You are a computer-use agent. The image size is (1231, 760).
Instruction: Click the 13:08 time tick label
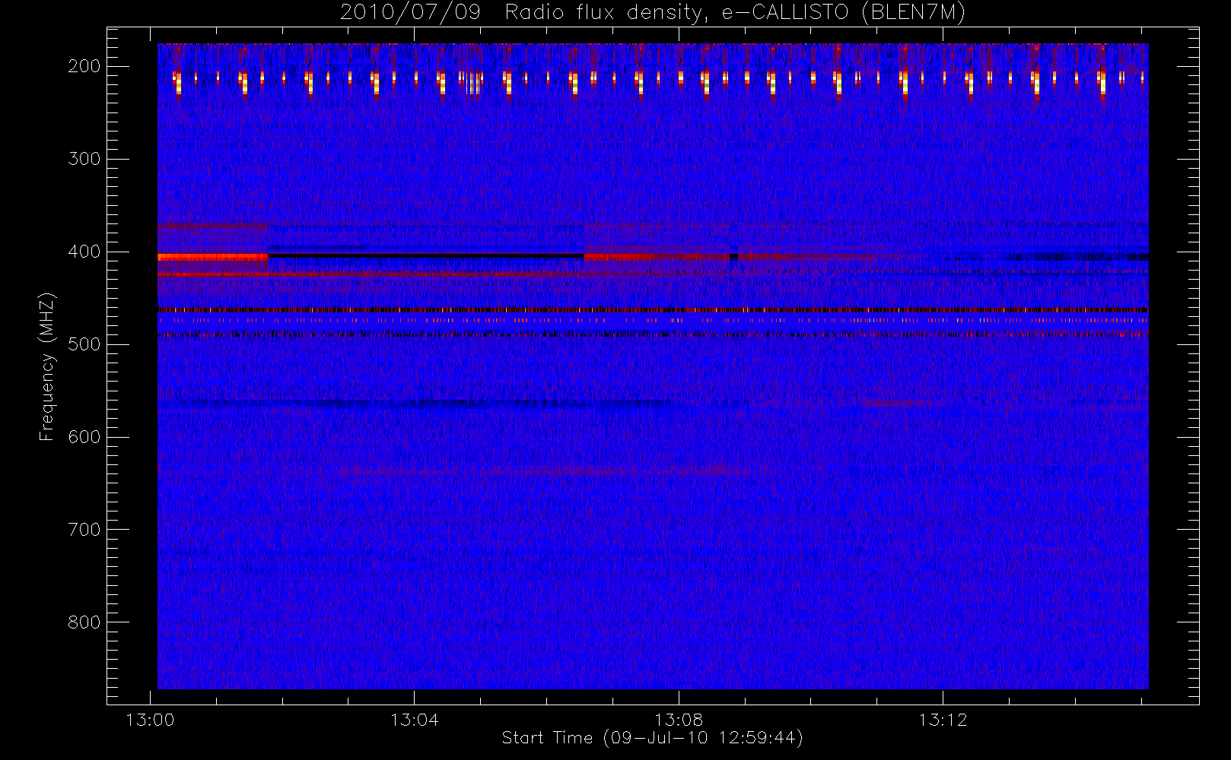[679, 720]
